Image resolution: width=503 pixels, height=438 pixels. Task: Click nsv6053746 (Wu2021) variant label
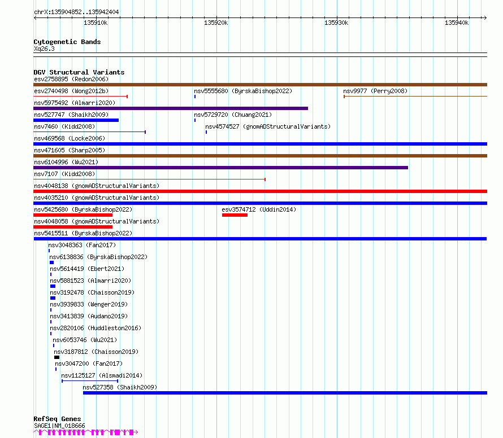[x=85, y=340]
